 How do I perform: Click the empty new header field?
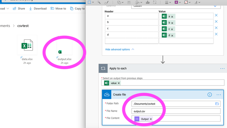click(x=132, y=41)
